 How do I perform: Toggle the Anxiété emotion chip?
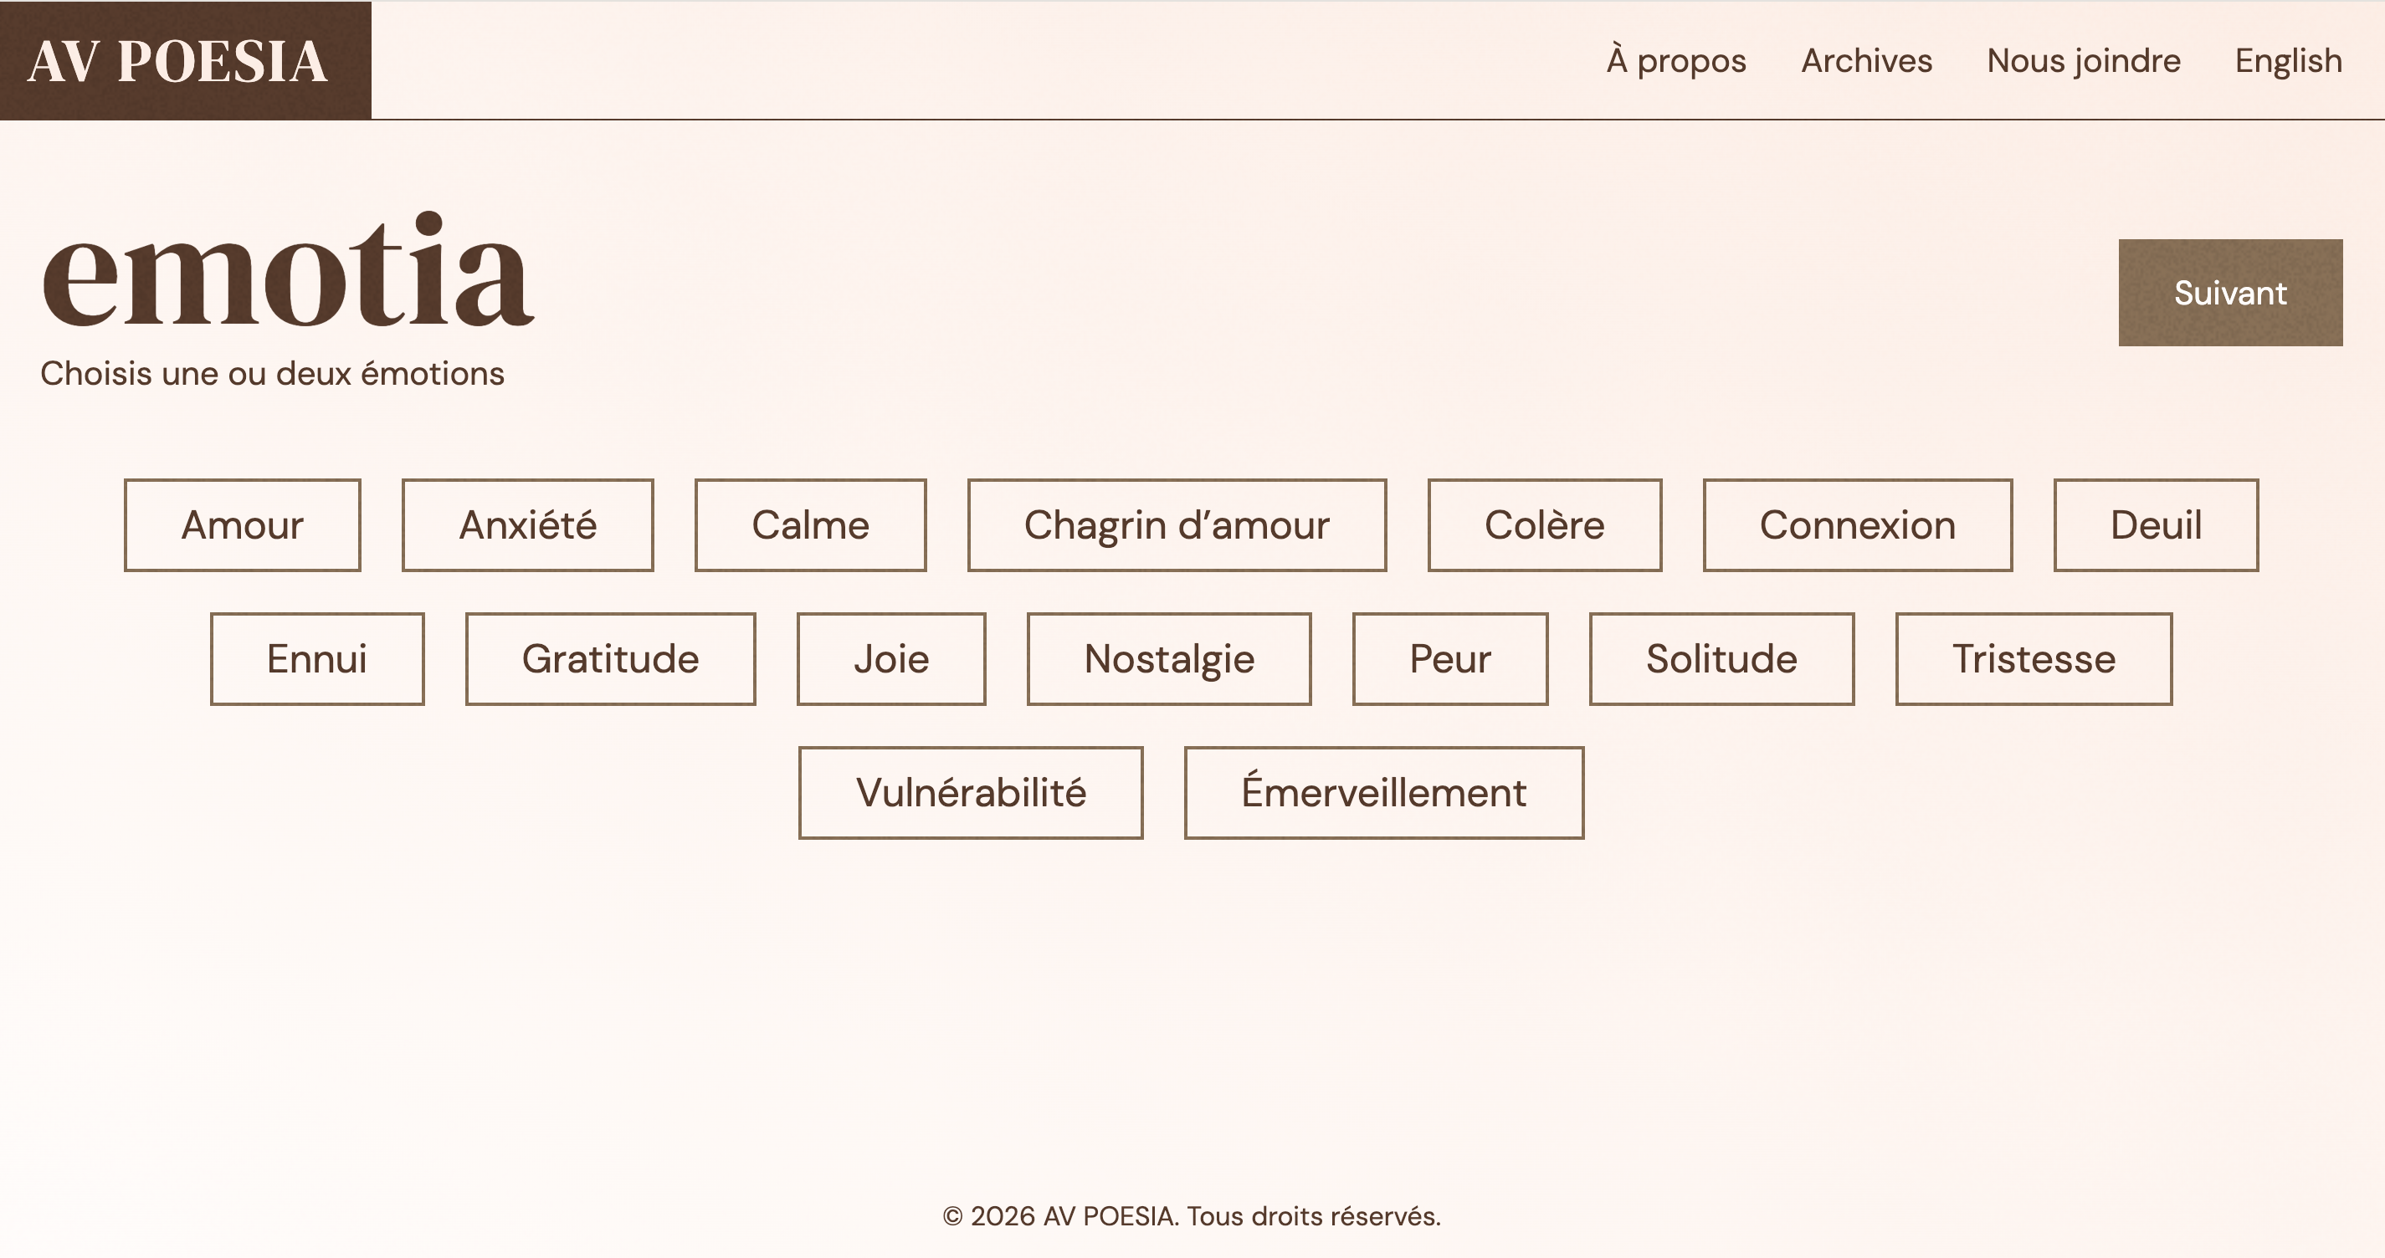[x=528, y=524]
